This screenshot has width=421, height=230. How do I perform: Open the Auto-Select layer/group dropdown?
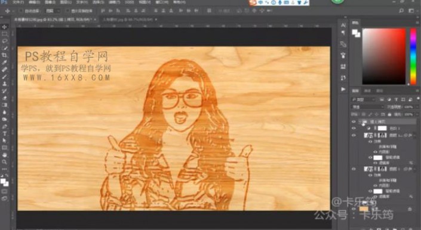pos(53,11)
